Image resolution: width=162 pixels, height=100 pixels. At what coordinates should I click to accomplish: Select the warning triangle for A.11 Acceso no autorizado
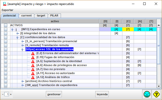(33, 73)
